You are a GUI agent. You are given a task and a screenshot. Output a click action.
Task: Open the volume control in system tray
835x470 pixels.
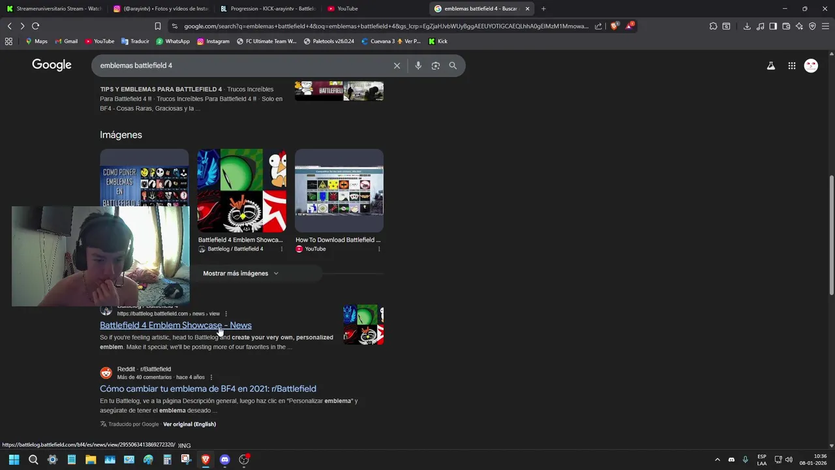coord(789,460)
